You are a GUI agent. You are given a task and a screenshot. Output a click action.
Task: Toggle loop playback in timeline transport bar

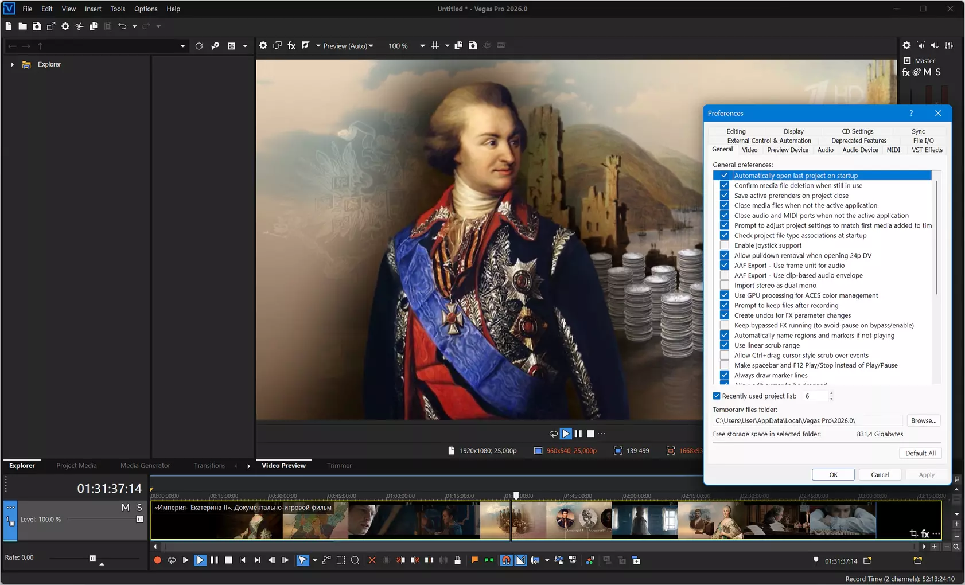[x=172, y=560]
